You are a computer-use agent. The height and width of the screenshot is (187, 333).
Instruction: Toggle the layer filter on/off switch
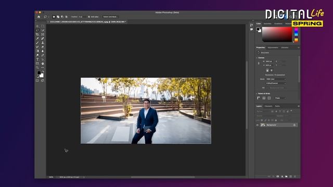coord(291,111)
